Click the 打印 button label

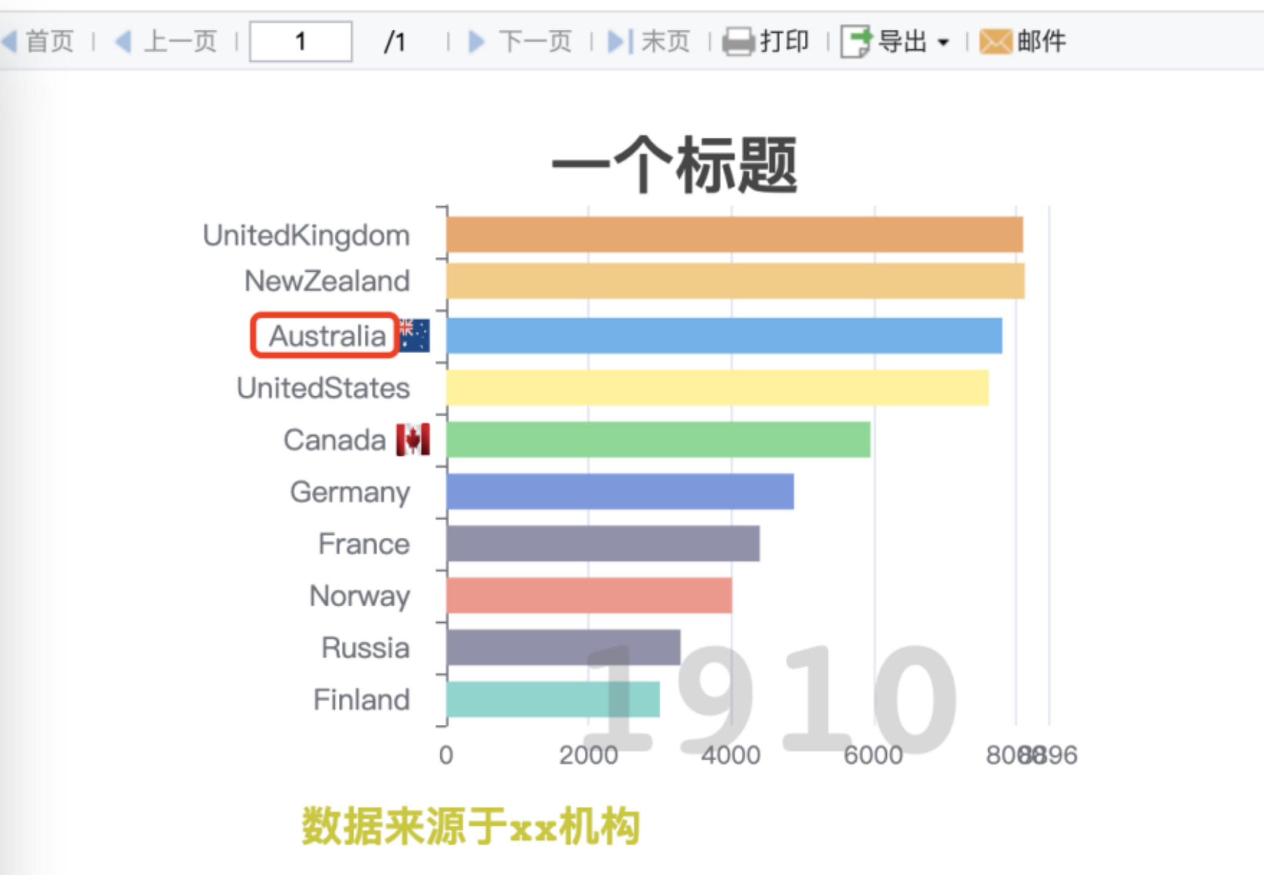(x=785, y=41)
